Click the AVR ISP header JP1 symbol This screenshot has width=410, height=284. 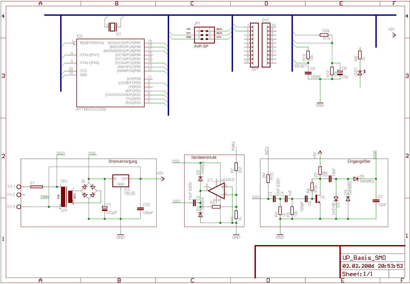(x=204, y=35)
